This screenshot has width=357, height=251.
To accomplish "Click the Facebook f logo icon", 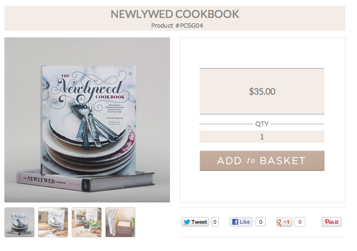I will coord(235,222).
